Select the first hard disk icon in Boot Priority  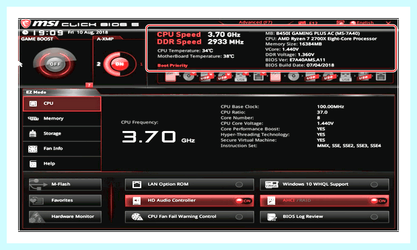click(172, 77)
